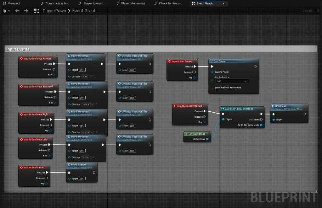Screen dimensions: 322x208
Task: Click the Get Game Mode Return Value pin
Action: pyautogui.click(x=207, y=139)
